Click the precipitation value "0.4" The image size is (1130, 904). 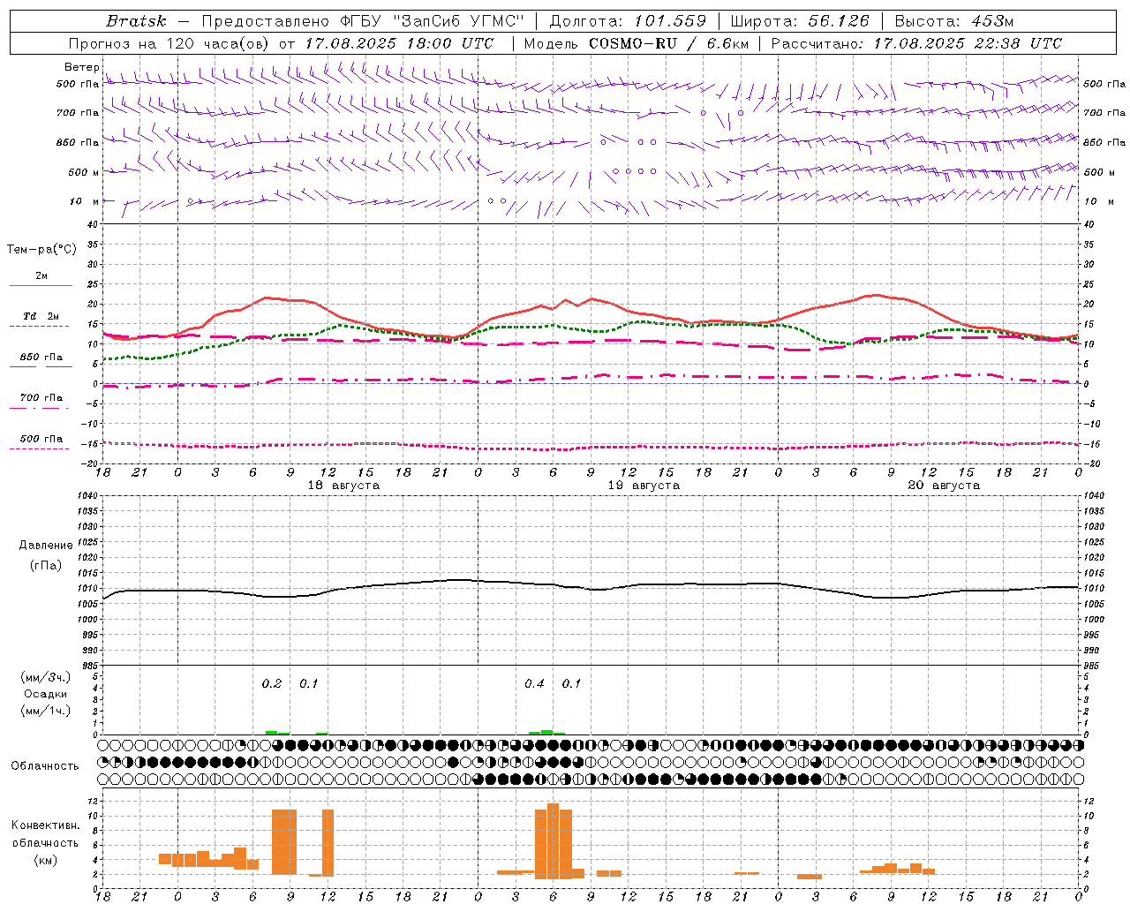pos(534,684)
